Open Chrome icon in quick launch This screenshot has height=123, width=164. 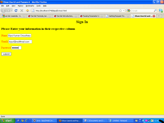22,121
